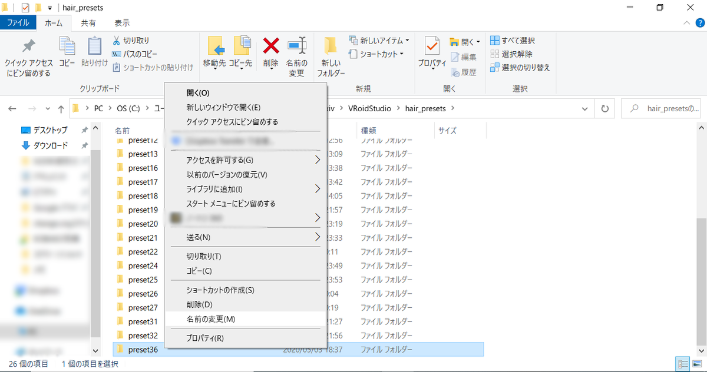Viewport: 707px width, 372px height.
Task: Select the preset20 folder
Action: (x=143, y=224)
